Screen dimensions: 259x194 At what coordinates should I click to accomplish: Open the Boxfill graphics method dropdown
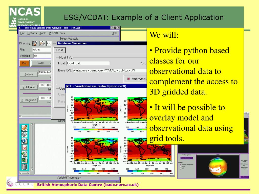point(41,63)
